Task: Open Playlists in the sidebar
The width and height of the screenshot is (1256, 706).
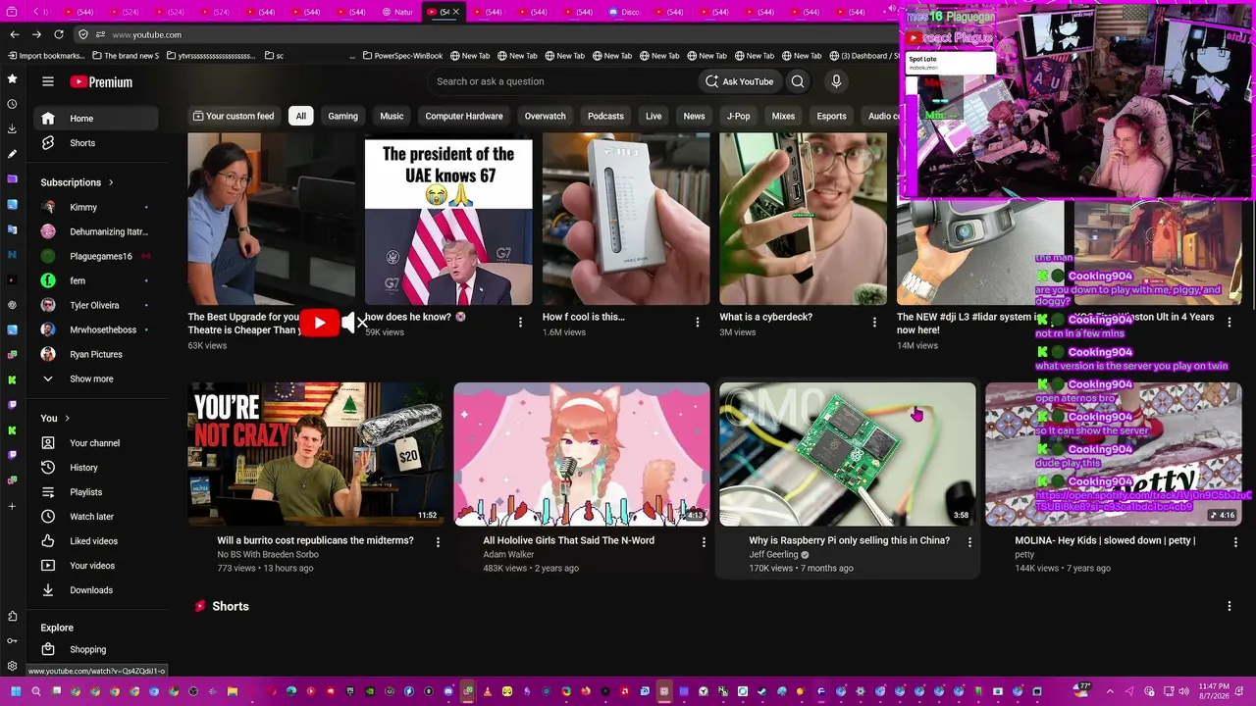Action: (x=95, y=492)
